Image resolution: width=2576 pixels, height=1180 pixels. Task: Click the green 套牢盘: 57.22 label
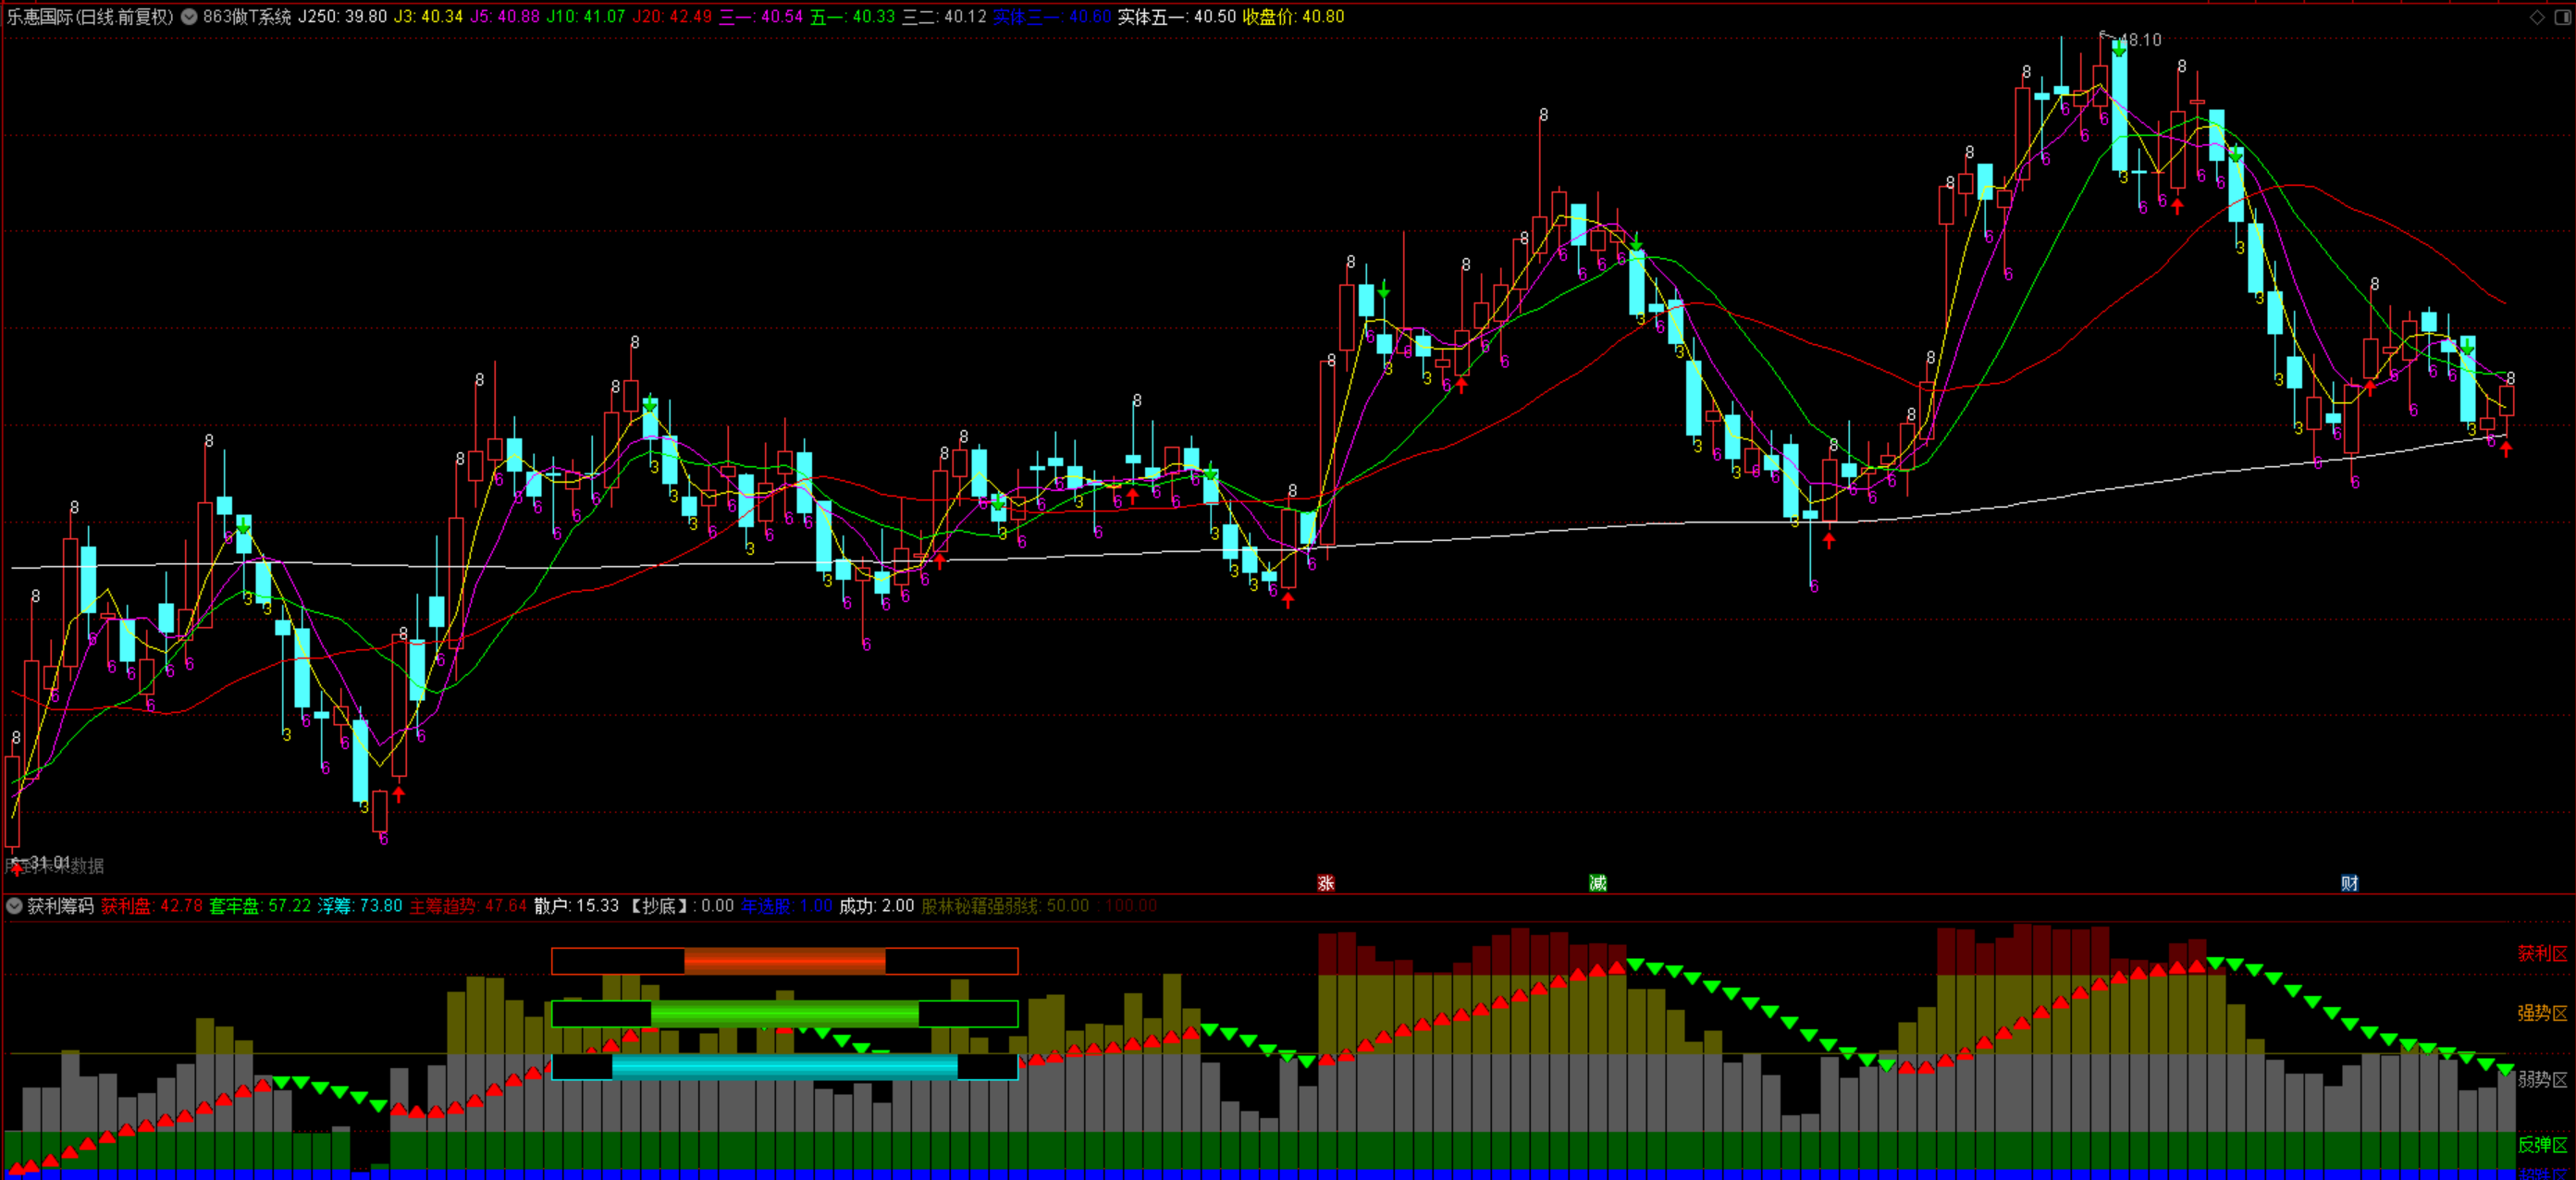point(260,906)
